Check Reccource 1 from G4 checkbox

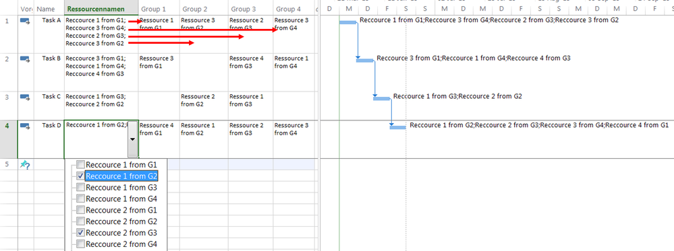click(80, 199)
